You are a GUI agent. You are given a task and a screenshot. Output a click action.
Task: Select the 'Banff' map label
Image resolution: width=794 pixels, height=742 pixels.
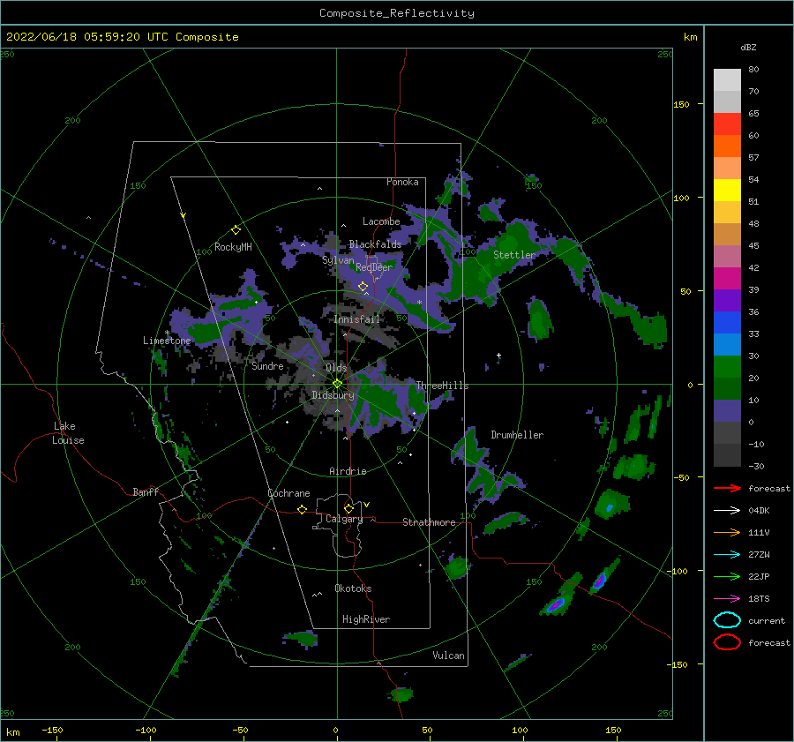146,491
